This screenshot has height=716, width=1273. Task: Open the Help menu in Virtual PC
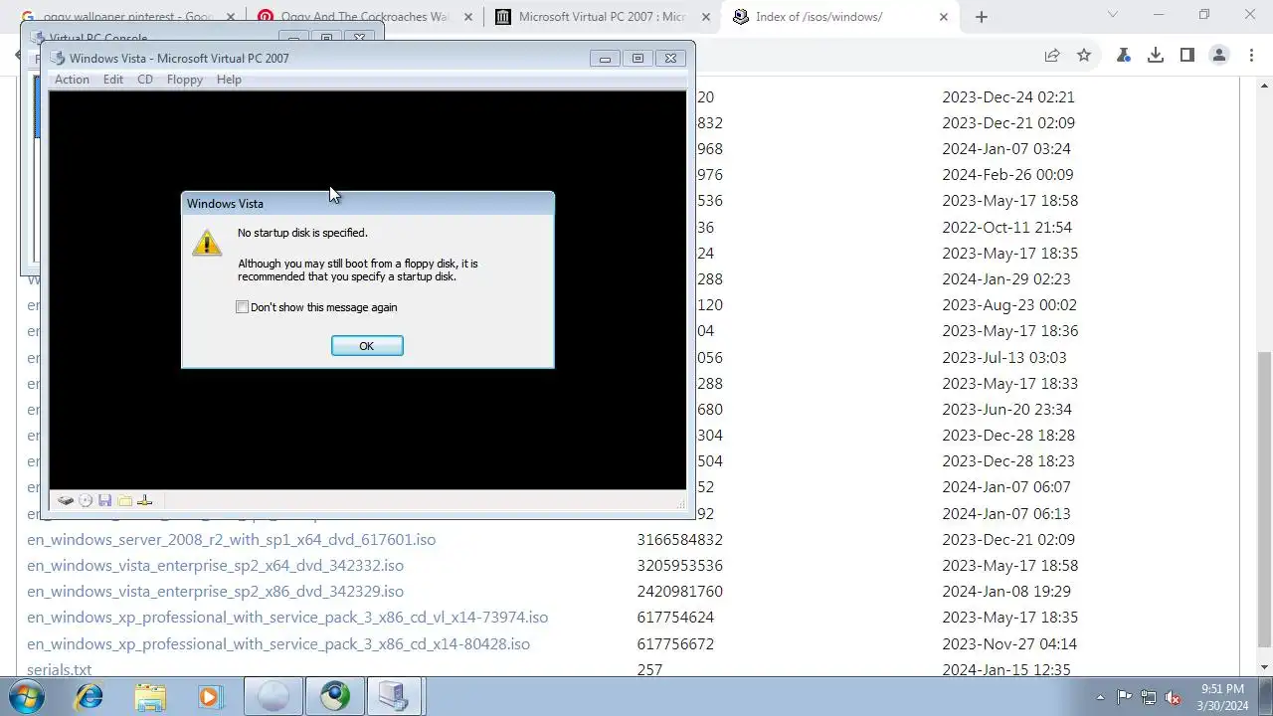pos(229,80)
